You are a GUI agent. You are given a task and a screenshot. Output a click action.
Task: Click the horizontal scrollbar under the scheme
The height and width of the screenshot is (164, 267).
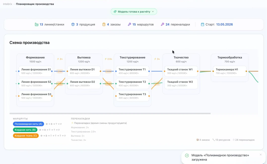pos(110,113)
